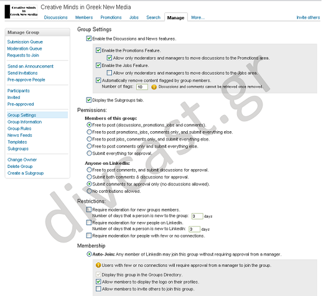323x296 pixels.
Task: Check moderation for people with few connections
Action: [89, 236]
